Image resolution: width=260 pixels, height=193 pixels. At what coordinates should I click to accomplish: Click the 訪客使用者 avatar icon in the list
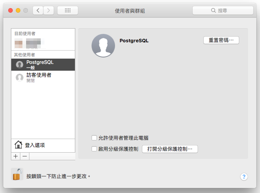(20, 78)
